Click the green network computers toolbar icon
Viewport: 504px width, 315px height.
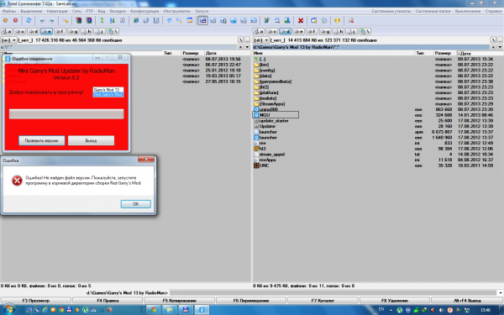(x=287, y=20)
